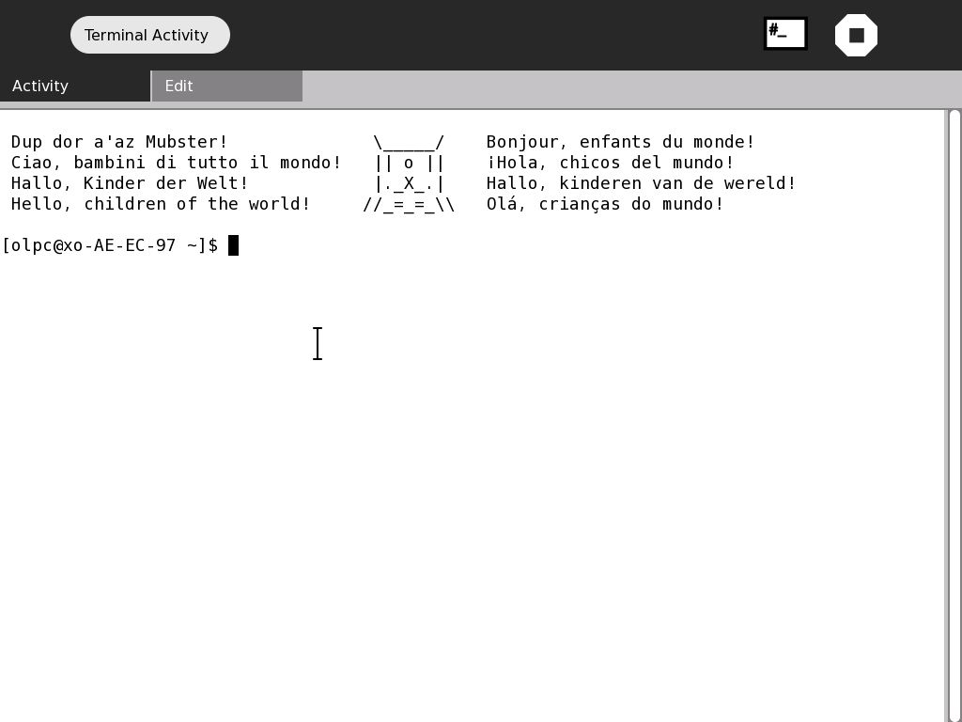
Task: Click "¡Hola, chicos del mundo!" greeting
Action: click(x=610, y=163)
